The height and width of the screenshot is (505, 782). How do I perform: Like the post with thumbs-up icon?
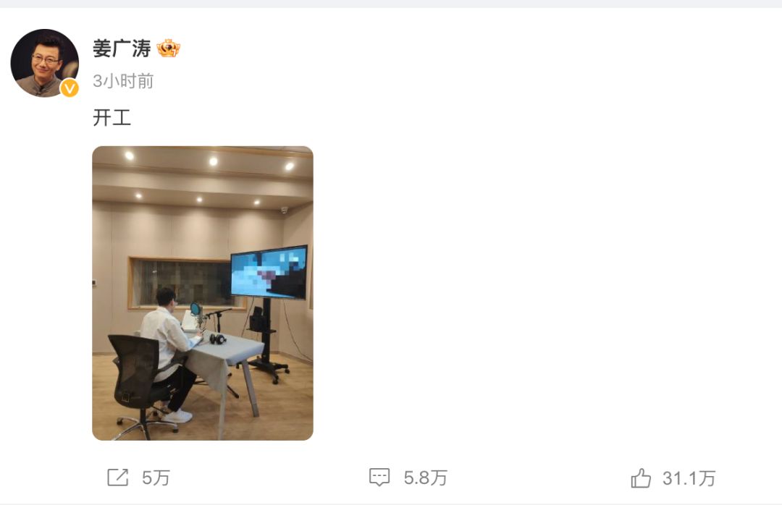click(x=641, y=478)
